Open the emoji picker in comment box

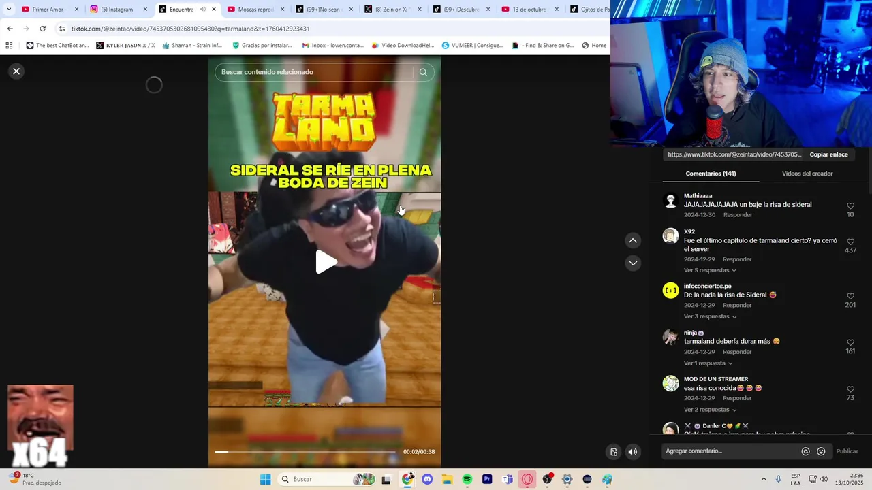[821, 451]
